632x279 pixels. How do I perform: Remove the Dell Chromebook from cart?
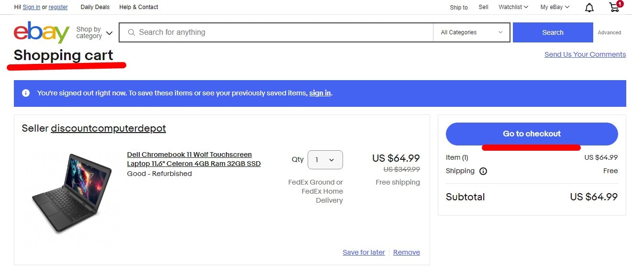[407, 252]
